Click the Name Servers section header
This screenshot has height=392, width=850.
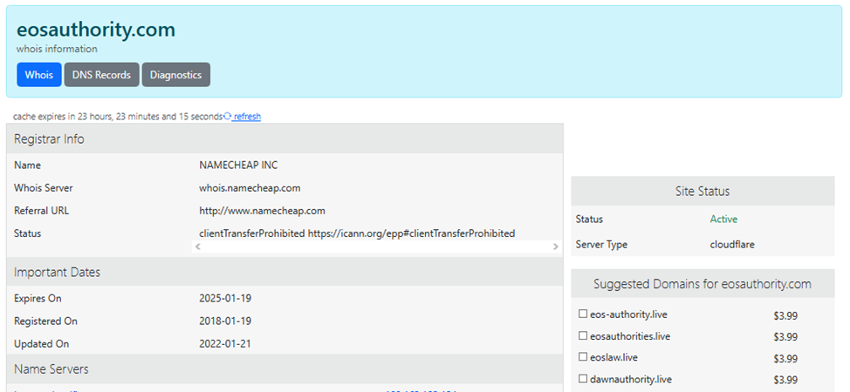284,368
